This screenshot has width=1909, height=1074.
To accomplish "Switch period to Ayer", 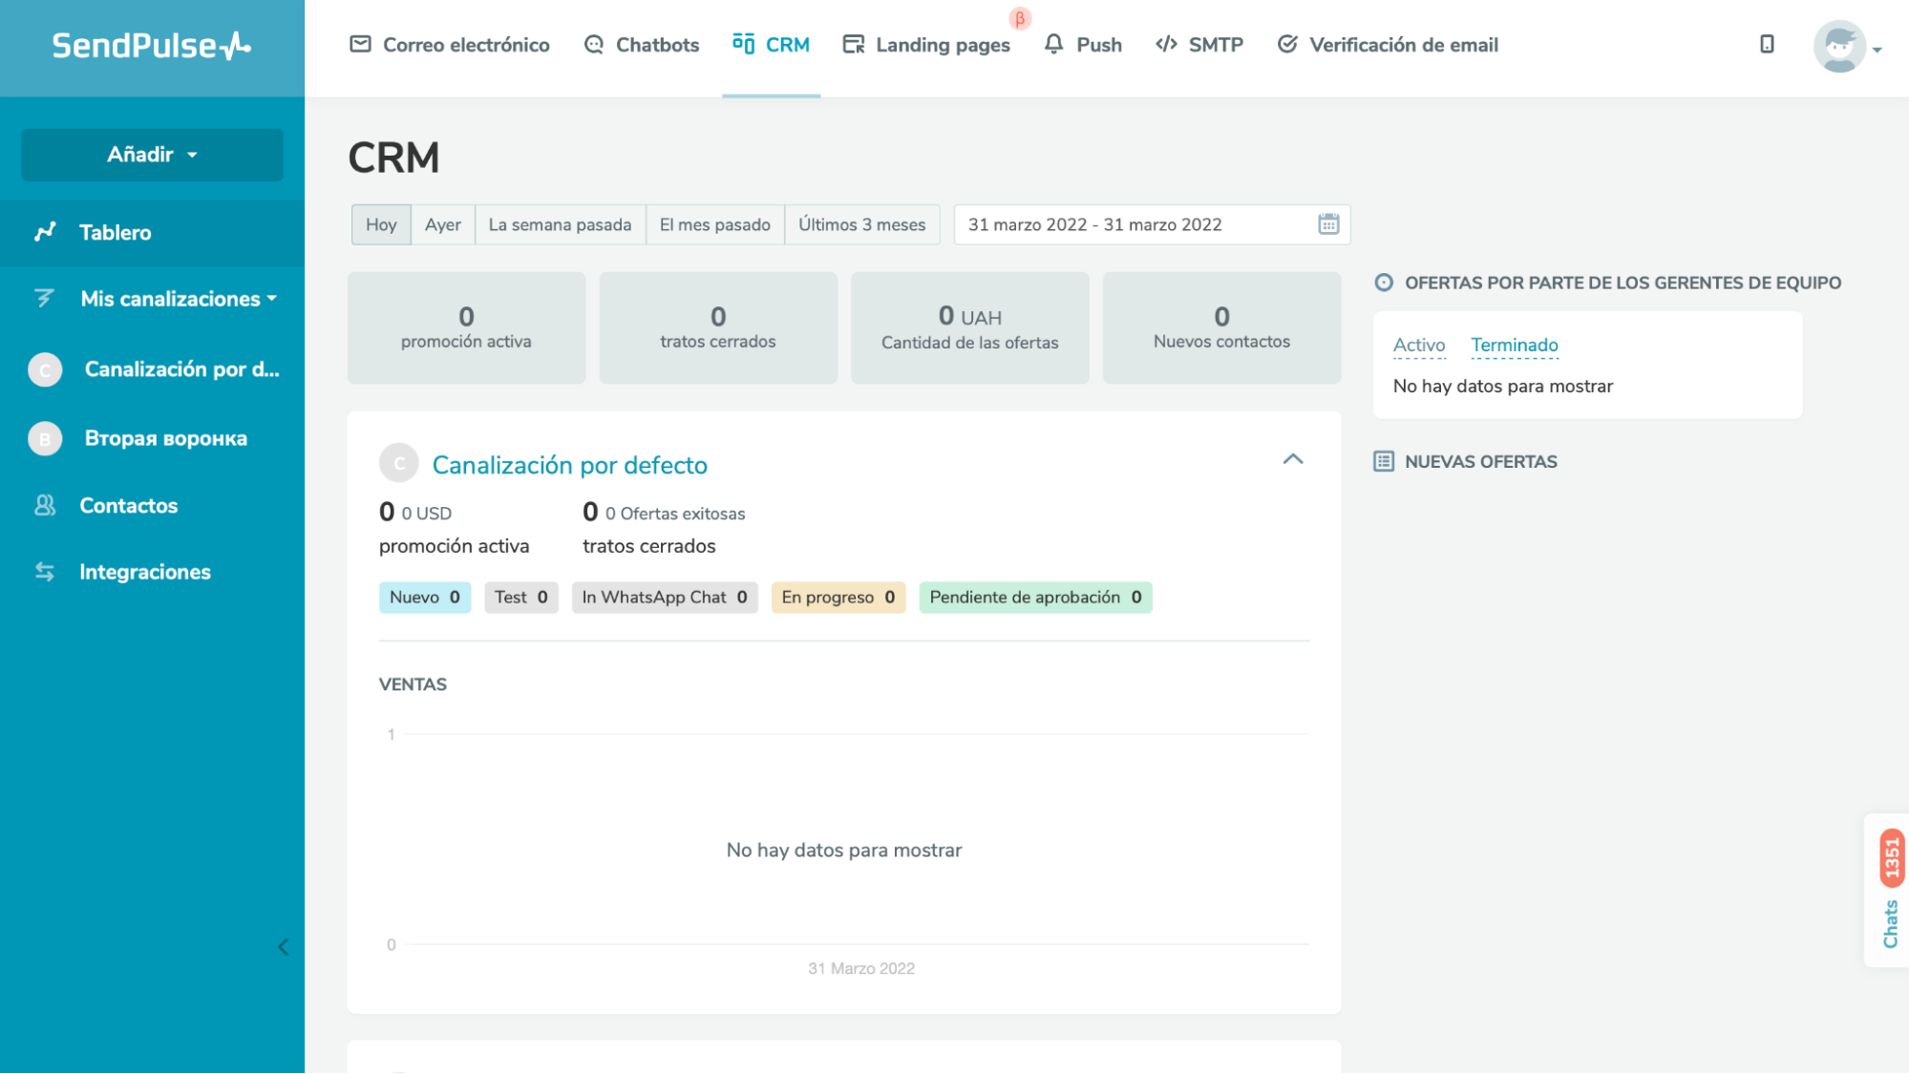I will [x=442, y=224].
